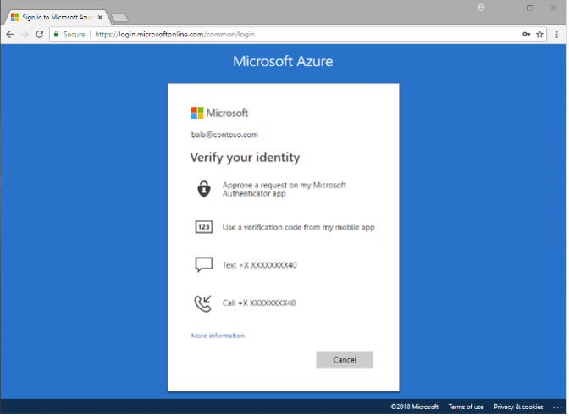The width and height of the screenshot is (569, 416).
Task: Open a new browser tab
Action: pos(119,17)
